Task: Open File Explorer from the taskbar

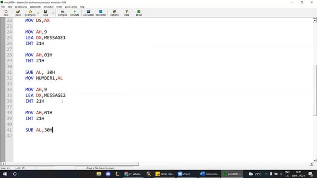Action: (99, 174)
